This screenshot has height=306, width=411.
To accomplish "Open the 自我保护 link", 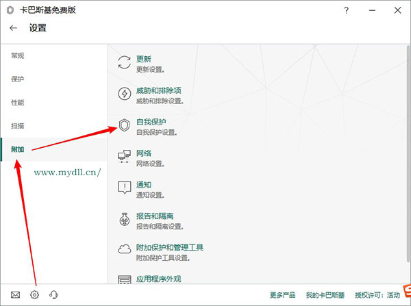I will click(x=151, y=122).
